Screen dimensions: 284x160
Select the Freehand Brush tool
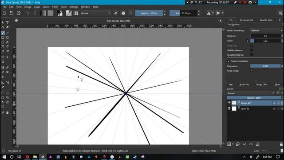[3, 33]
